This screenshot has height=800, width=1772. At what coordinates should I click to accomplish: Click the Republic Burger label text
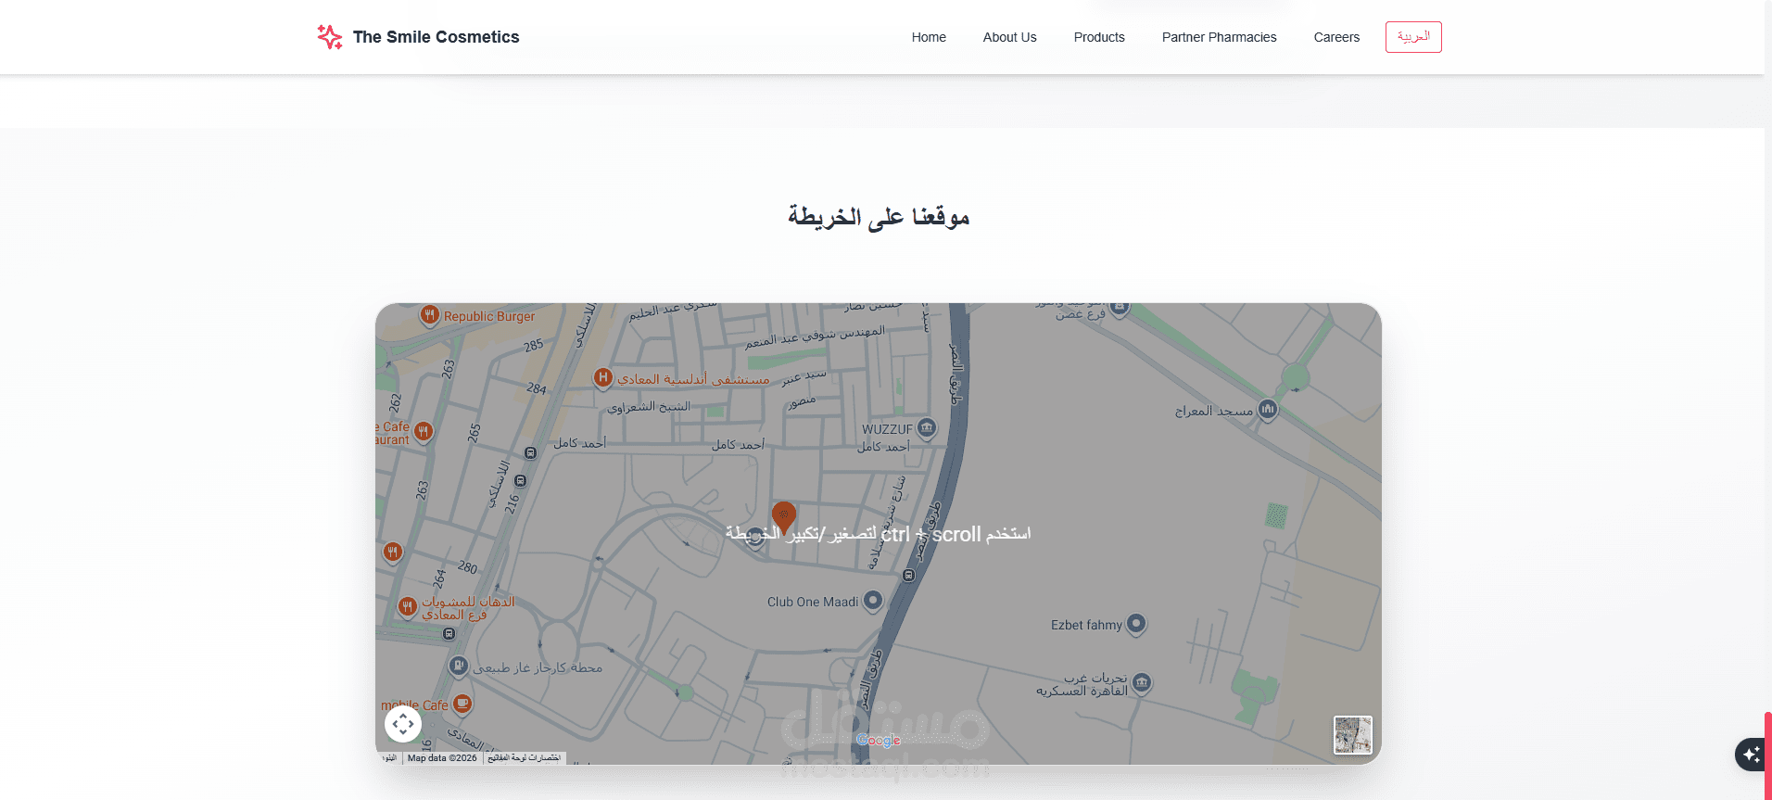[x=489, y=316]
